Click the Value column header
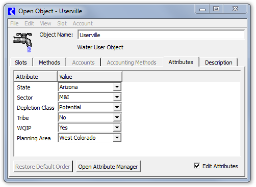 coord(90,77)
